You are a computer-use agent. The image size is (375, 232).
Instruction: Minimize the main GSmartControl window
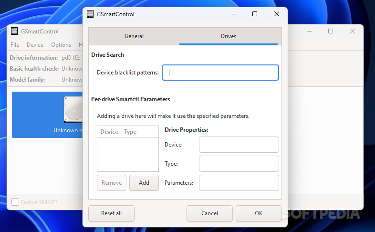click(309, 31)
